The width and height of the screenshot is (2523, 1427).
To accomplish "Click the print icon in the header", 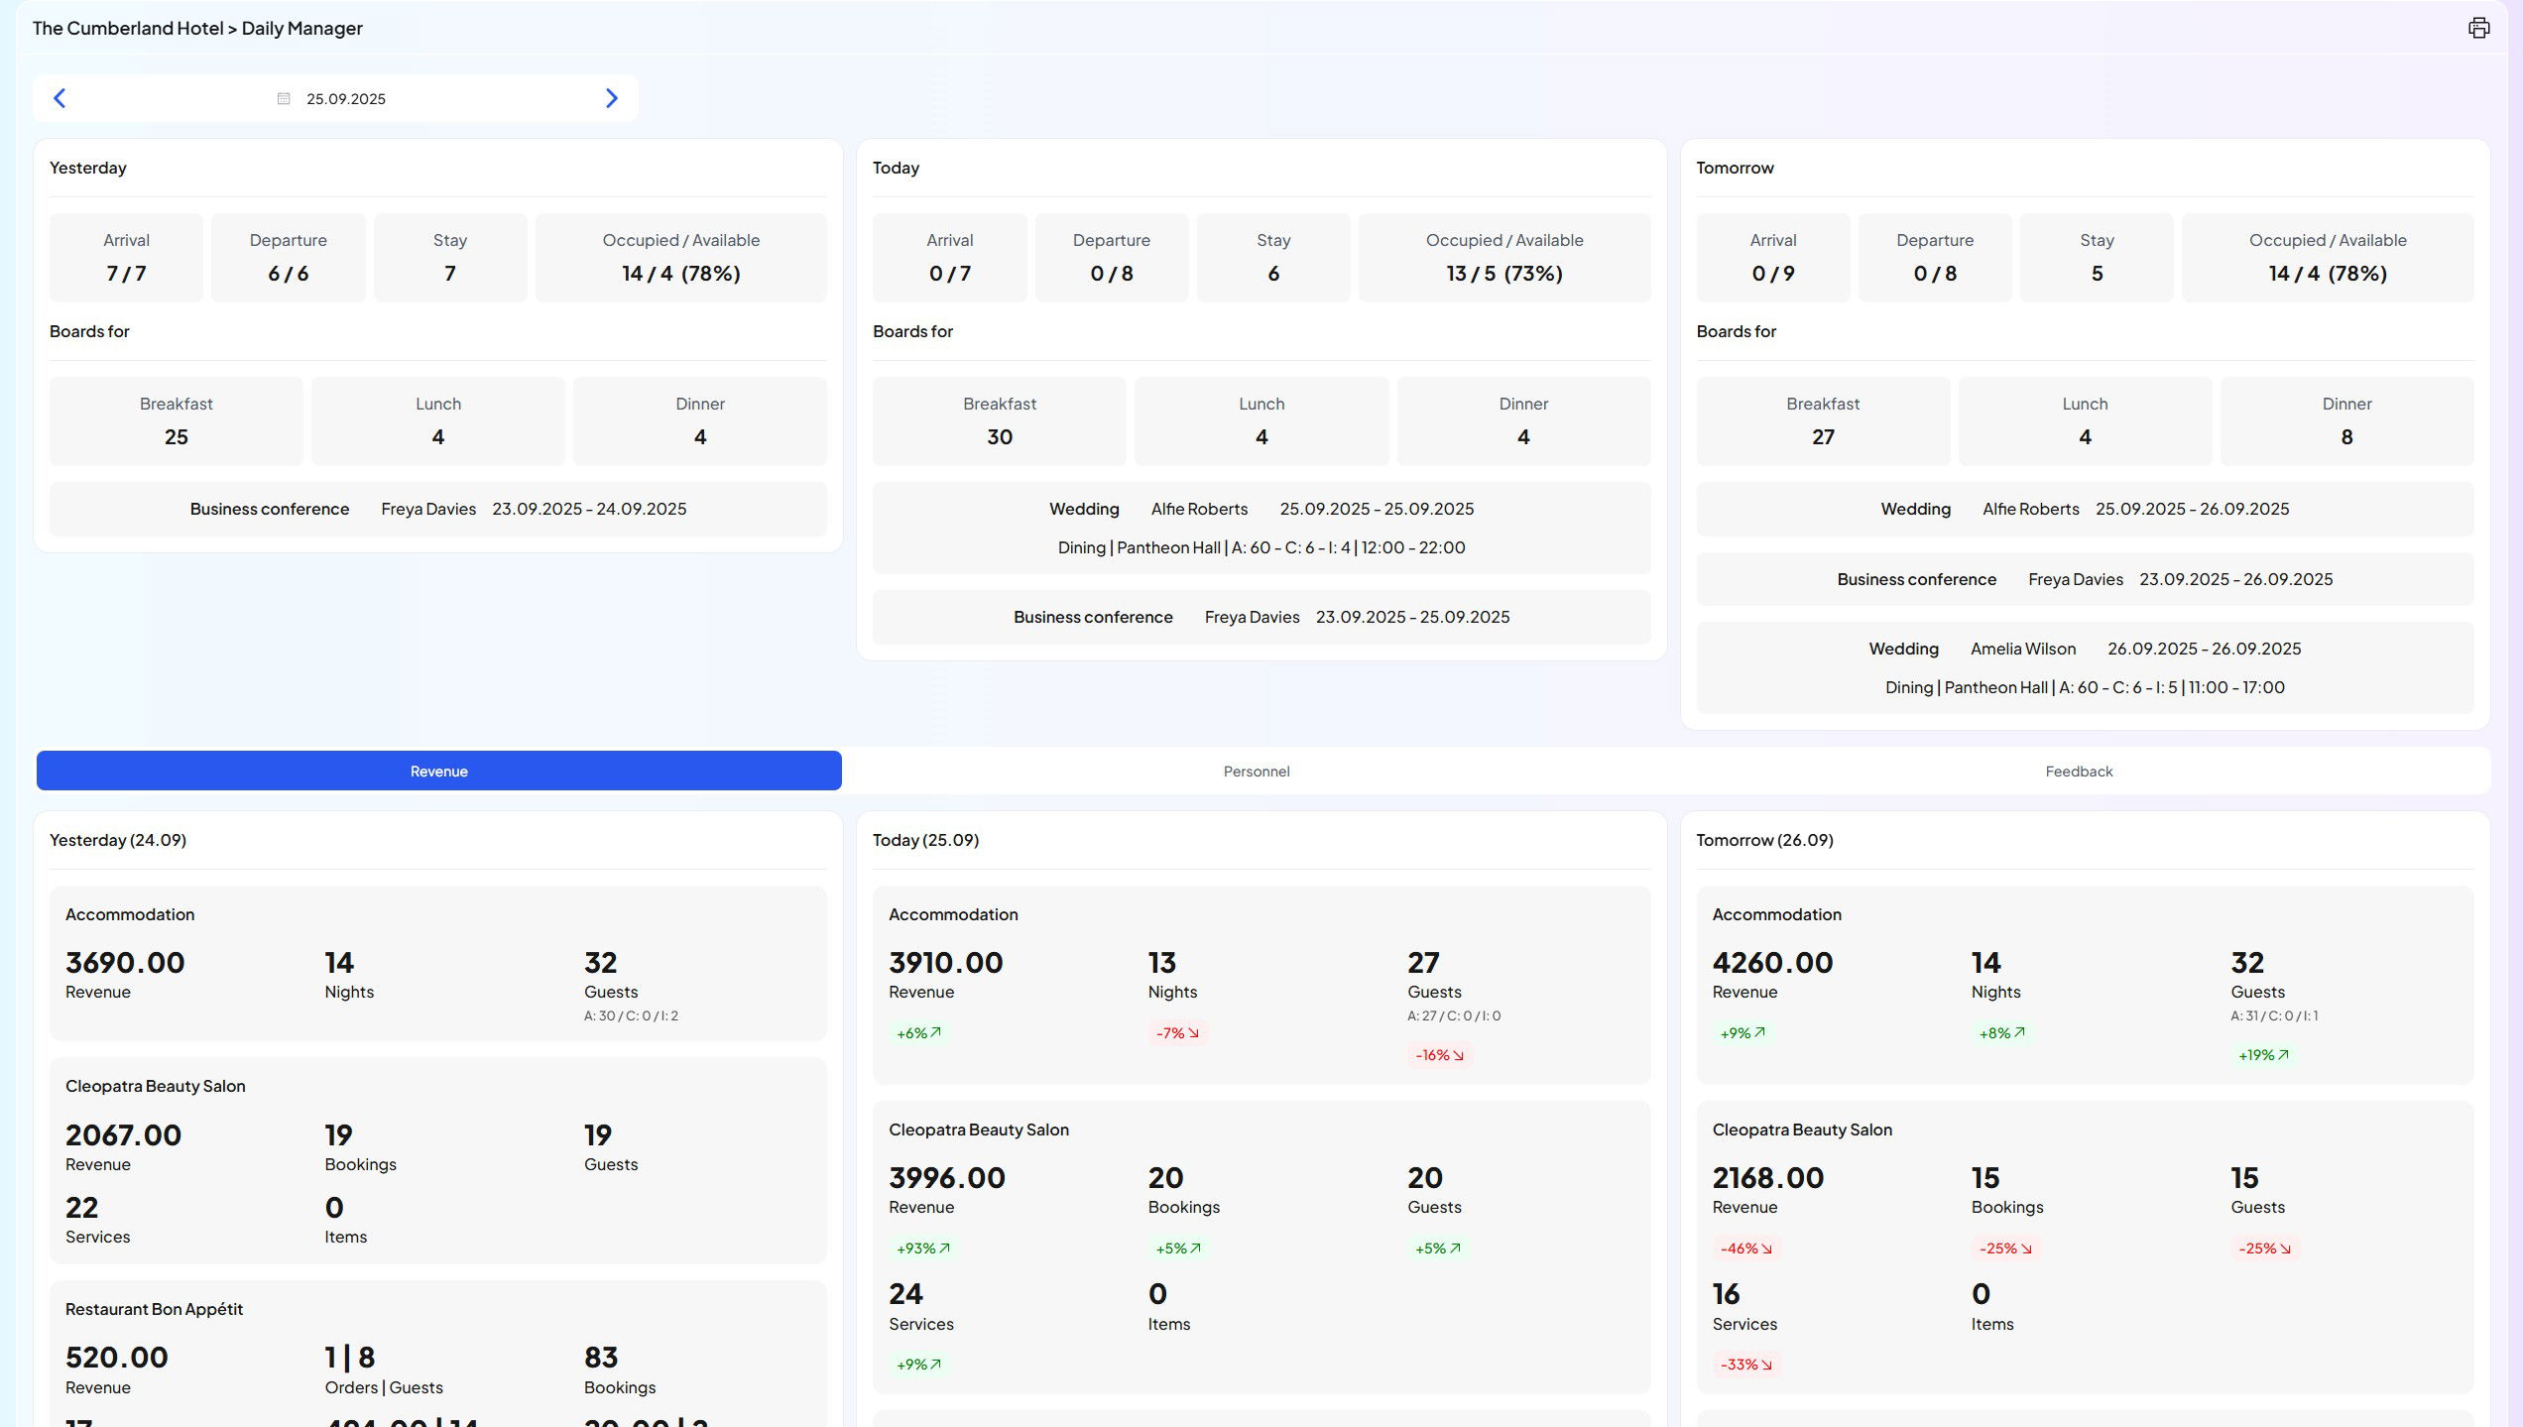I will coord(2478,28).
